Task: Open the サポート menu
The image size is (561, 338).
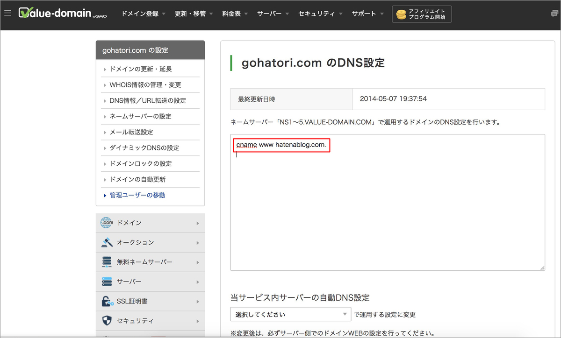Action: click(368, 14)
